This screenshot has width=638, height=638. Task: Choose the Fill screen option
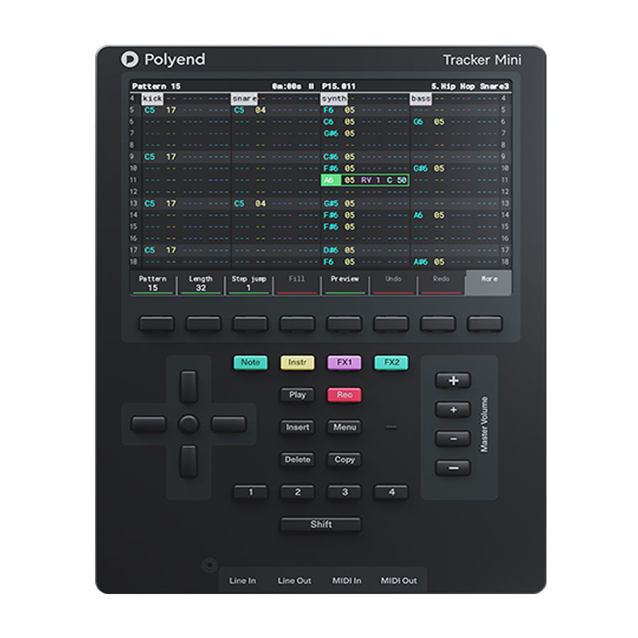pos(296,283)
